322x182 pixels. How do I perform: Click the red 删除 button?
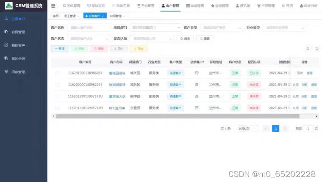coord(99,49)
